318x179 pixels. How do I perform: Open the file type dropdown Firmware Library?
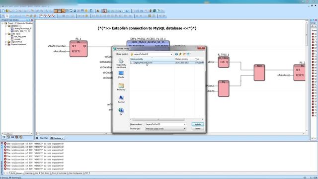pyautogui.click(x=165, y=129)
